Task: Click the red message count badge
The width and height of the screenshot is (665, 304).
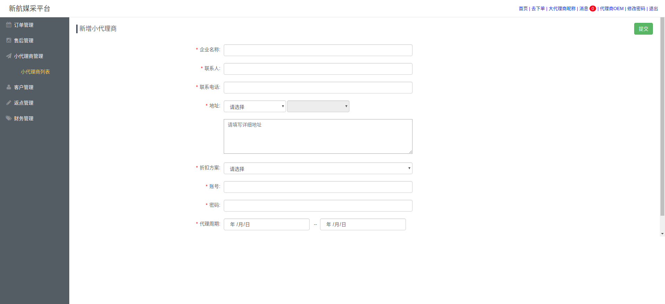Action: (593, 9)
